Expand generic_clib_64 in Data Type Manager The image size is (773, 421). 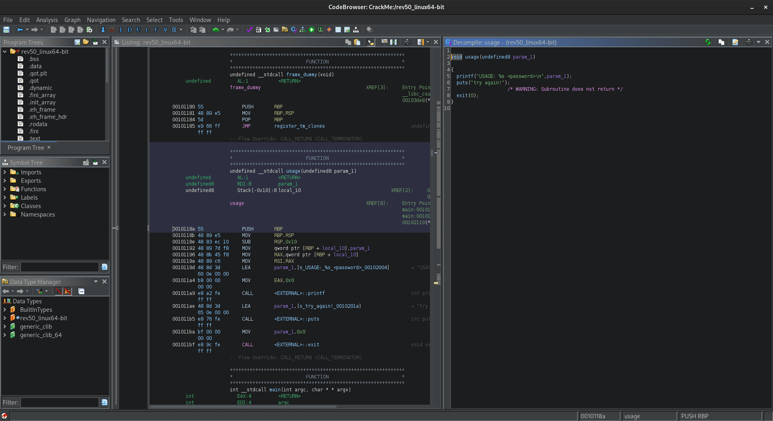click(x=5, y=335)
